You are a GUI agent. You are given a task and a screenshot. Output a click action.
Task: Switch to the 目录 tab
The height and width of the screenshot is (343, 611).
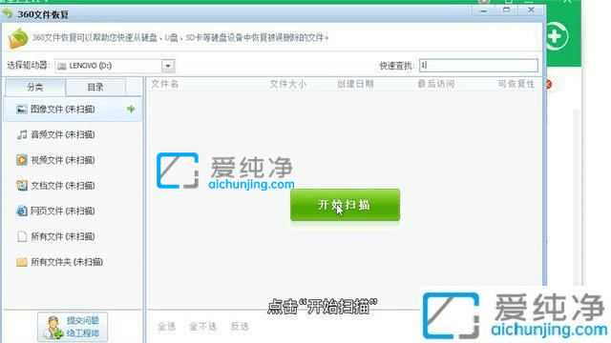pos(95,87)
